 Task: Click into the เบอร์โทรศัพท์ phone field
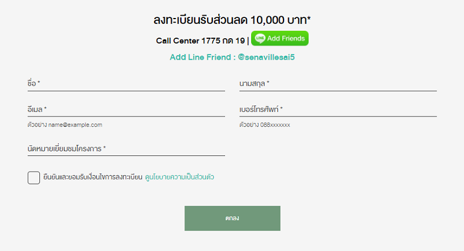(x=338, y=110)
